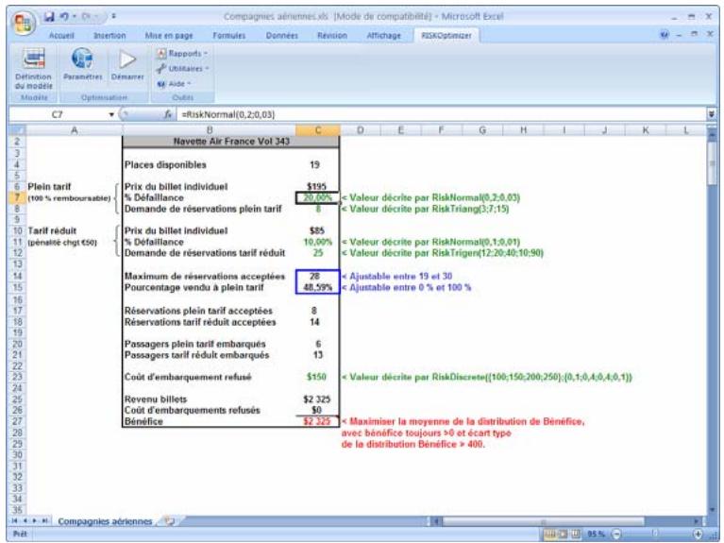Click the Redo arrow icon
Screen dimensions: 724x543
tap(86, 16)
